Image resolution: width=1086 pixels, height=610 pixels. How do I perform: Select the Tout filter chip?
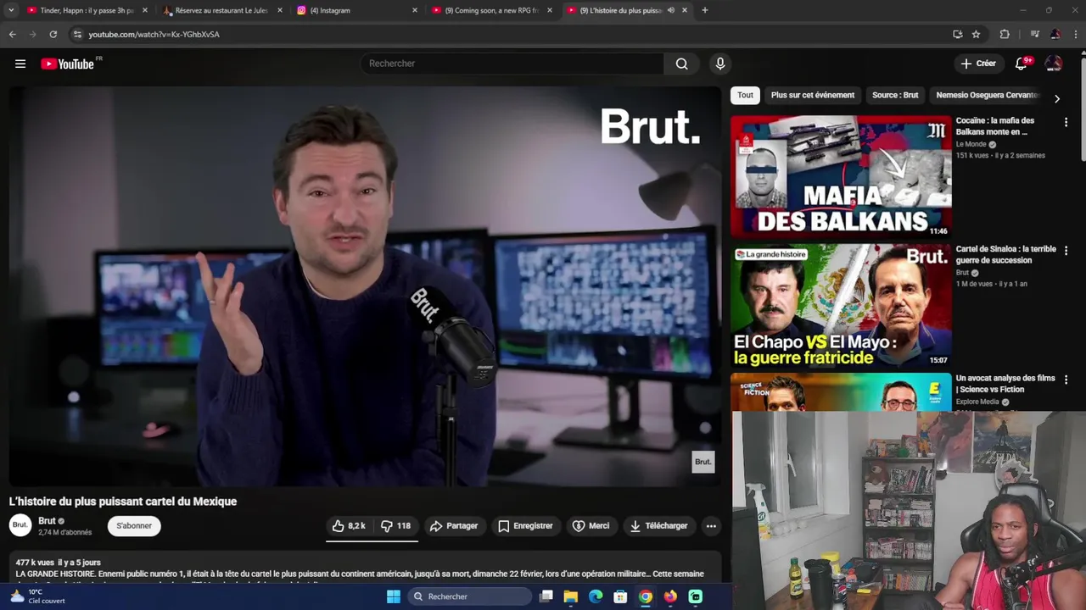pyautogui.click(x=745, y=95)
